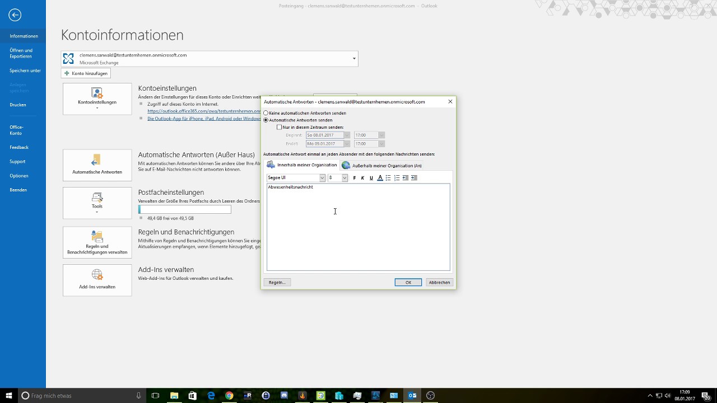Screen dimensions: 717x403
Task: Confirm dialog with OK button
Action: (408, 282)
